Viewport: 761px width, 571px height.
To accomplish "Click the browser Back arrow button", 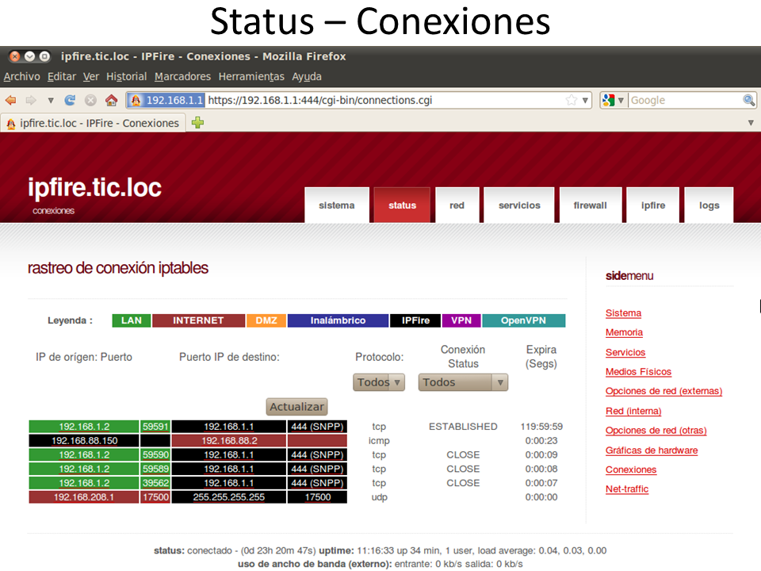I will click(x=11, y=101).
